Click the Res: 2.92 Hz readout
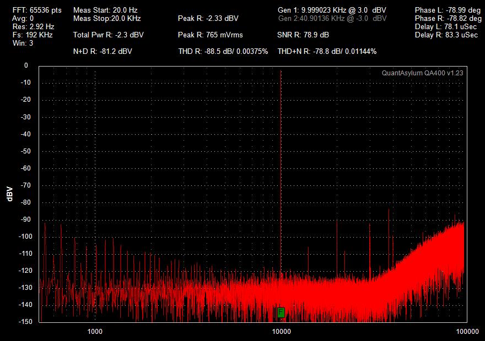 click(34, 27)
